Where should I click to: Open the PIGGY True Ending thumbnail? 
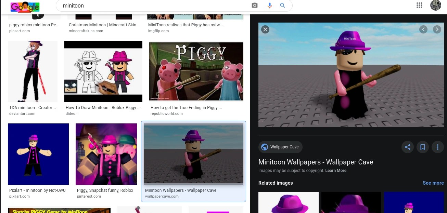196,71
